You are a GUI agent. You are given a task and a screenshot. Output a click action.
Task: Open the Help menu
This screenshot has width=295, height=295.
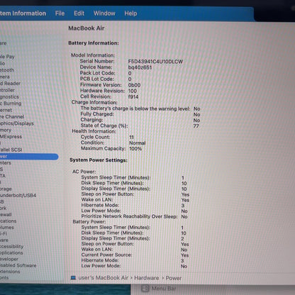130,13
